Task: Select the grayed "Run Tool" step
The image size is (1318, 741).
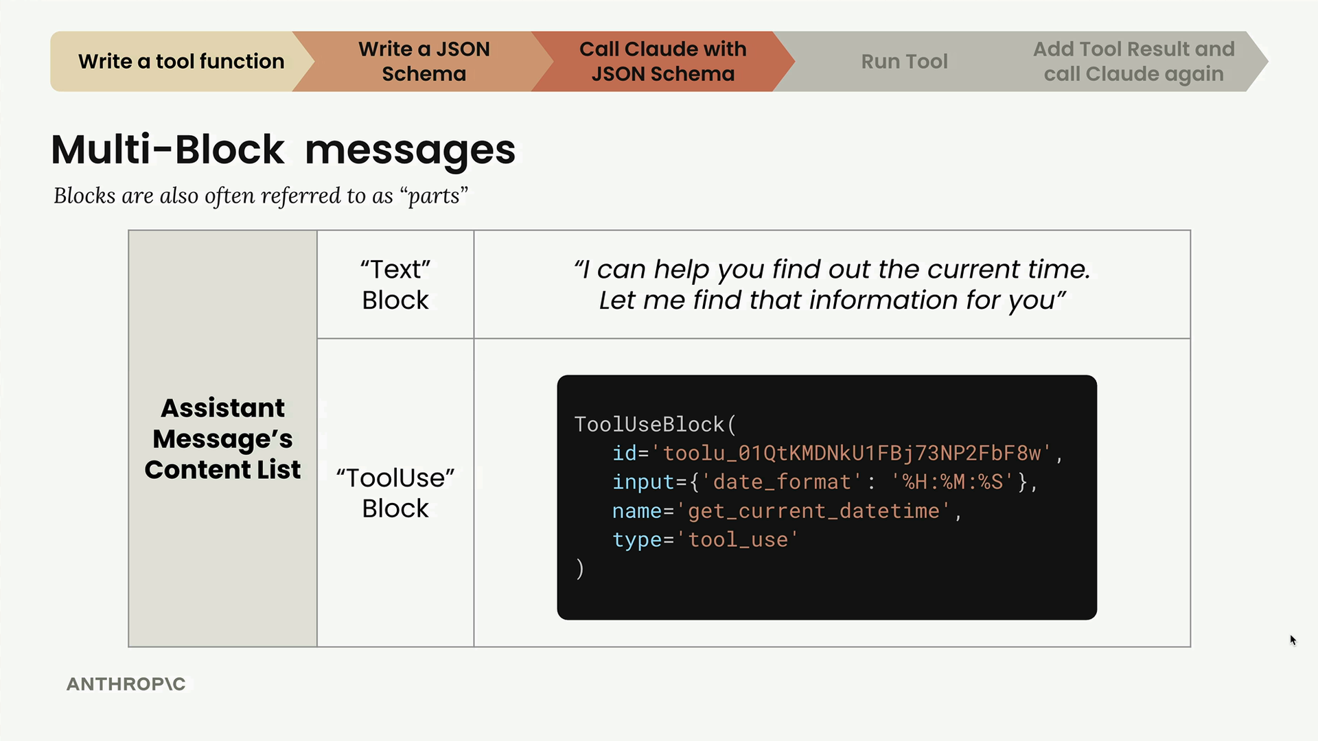Action: [x=904, y=62]
